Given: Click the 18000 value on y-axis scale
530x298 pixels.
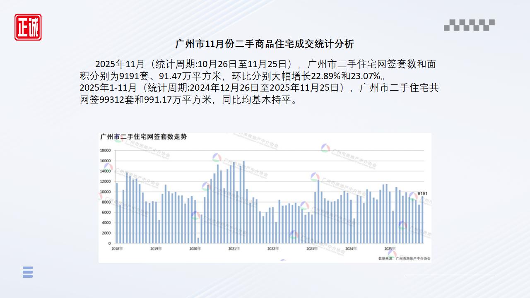Looking at the screenshot, I should 106,150.
